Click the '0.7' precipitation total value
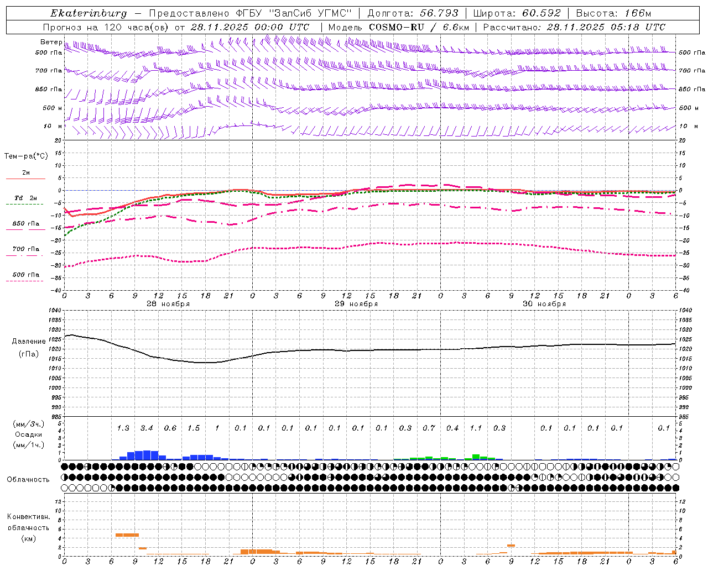This screenshot has width=708, height=566. [429, 428]
